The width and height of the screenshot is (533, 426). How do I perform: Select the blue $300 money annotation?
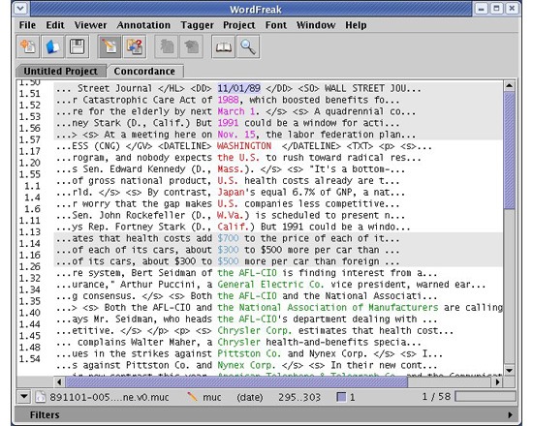[228, 250]
